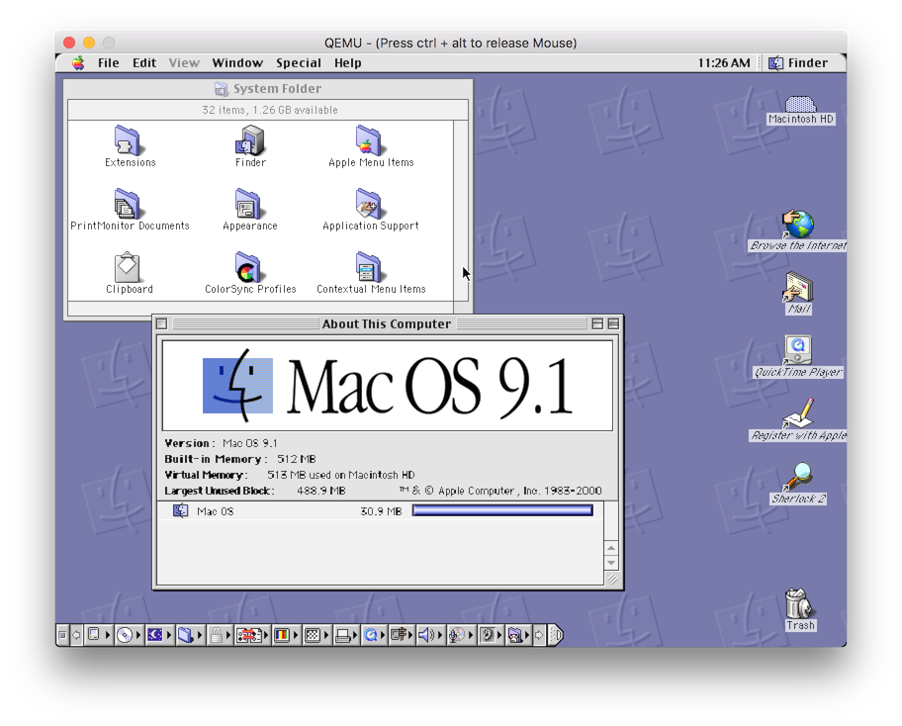Click the Trash icon
This screenshot has width=902, height=726.
click(799, 603)
